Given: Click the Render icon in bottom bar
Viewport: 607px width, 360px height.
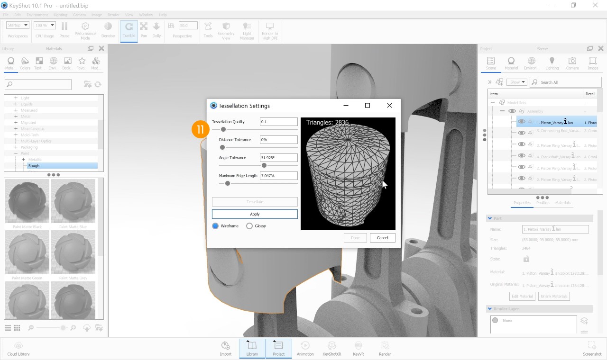Looking at the screenshot, I should (385, 346).
